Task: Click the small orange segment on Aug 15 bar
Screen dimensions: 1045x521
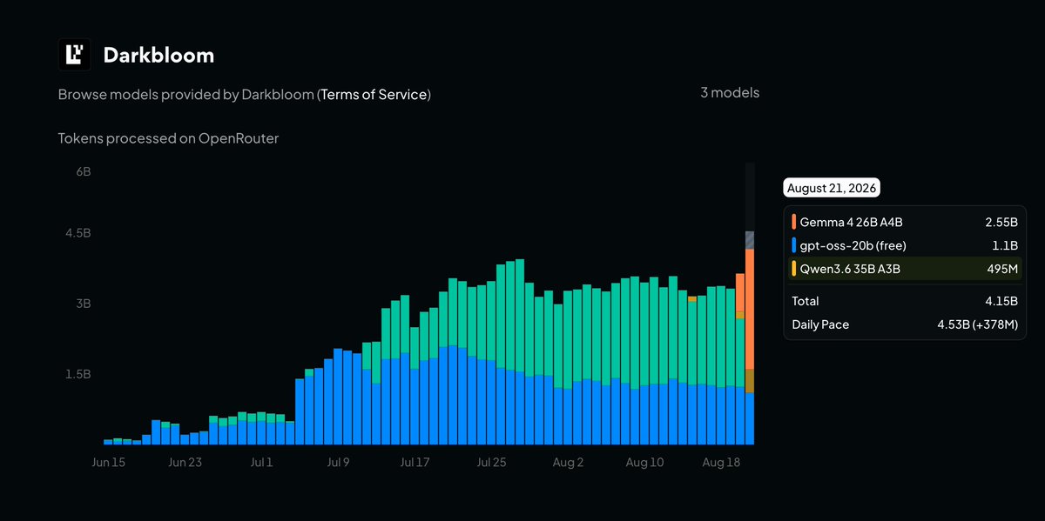Action: pyautogui.click(x=691, y=298)
